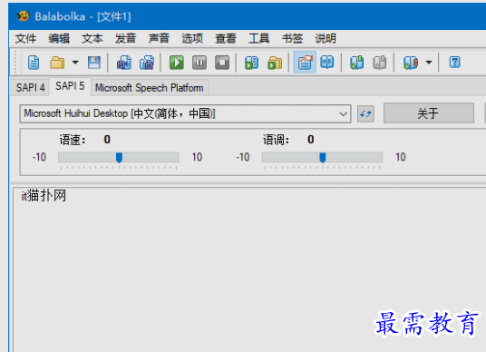Open the 说明 menu
The width and height of the screenshot is (486, 352).
pos(326,38)
